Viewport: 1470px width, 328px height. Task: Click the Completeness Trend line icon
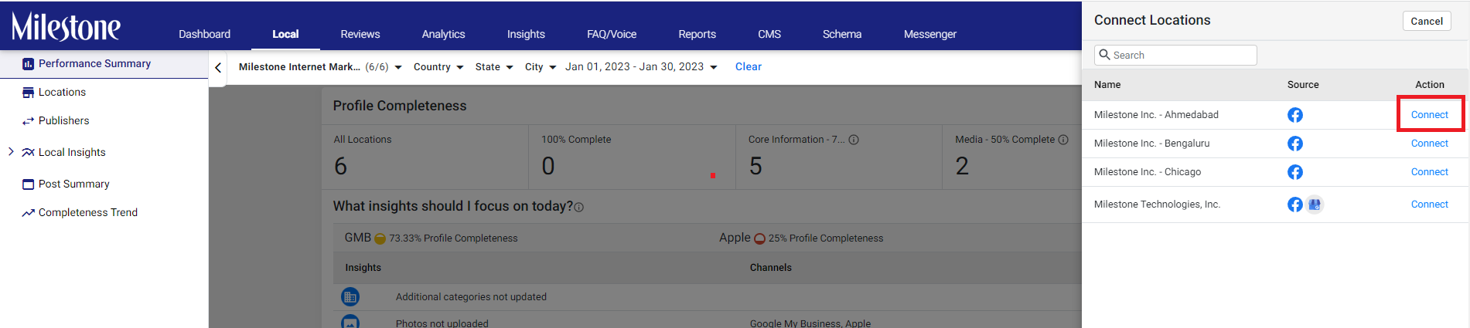coord(28,213)
